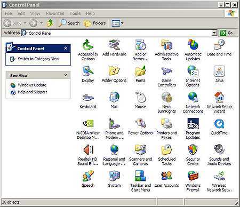
Task: Open Program Updates icon
Action: [x=193, y=129]
